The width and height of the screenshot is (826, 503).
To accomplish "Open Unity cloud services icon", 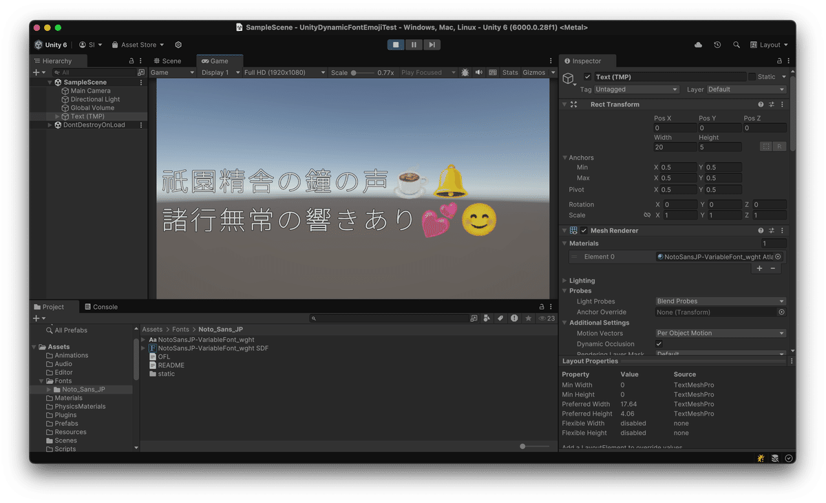I will (x=699, y=45).
